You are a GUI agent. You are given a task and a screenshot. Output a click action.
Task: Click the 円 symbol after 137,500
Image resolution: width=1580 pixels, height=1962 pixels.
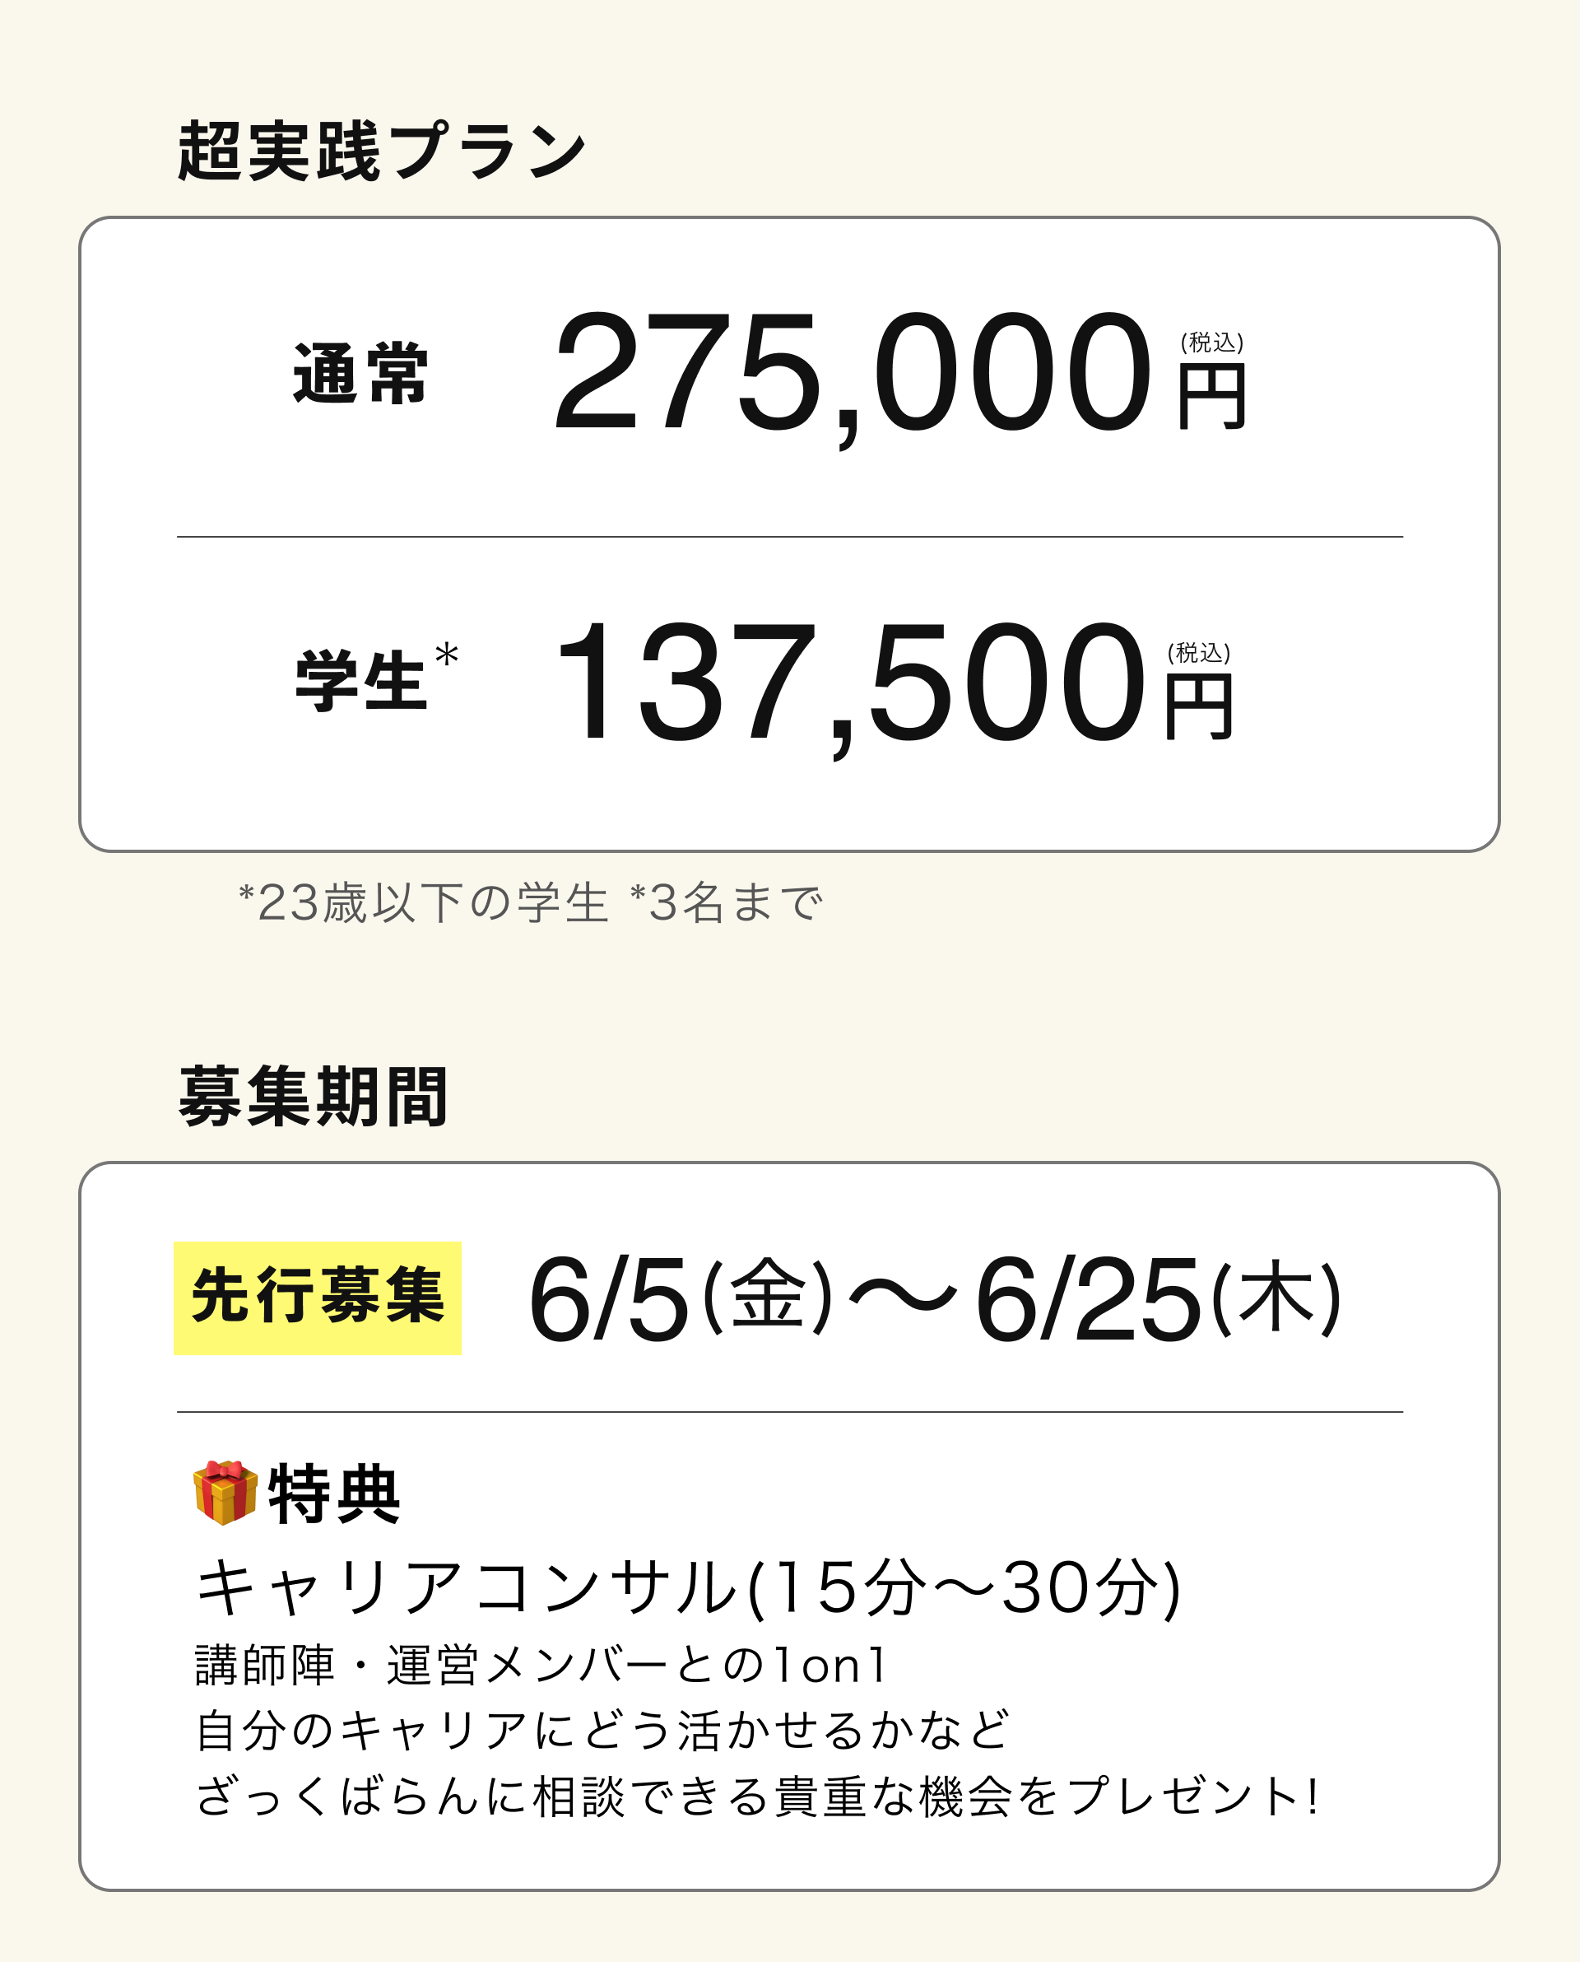click(x=1199, y=706)
